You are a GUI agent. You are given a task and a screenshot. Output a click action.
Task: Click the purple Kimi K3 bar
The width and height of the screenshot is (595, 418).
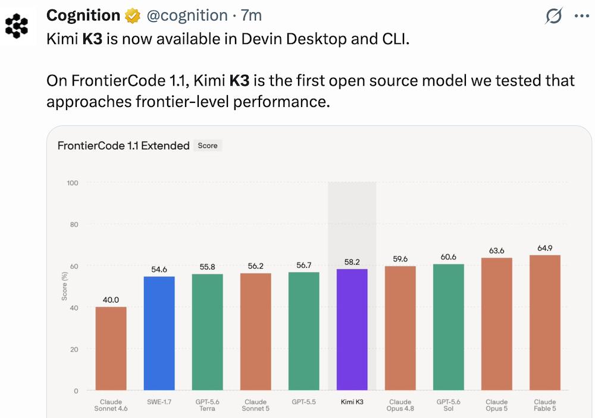pyautogui.click(x=352, y=329)
